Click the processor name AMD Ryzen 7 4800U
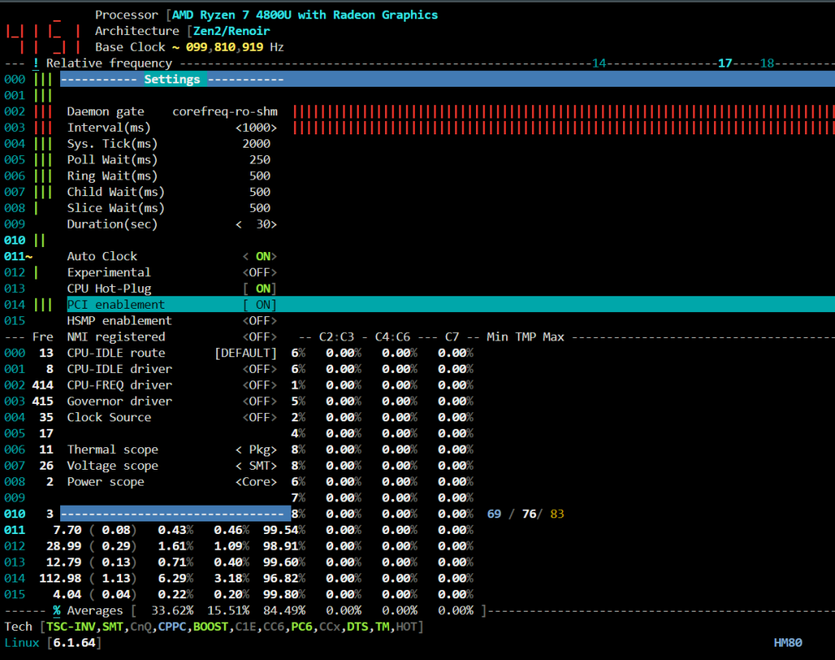This screenshot has height=660, width=835. pos(231,15)
